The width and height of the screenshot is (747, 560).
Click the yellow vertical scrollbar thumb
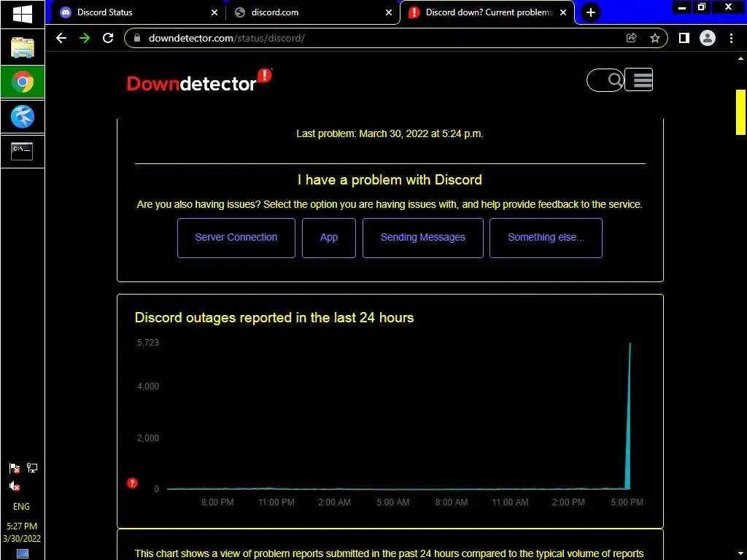[x=740, y=112]
